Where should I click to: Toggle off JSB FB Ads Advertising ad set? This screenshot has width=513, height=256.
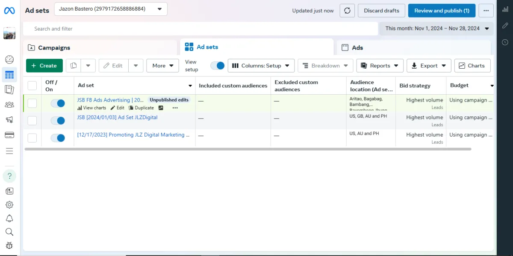(x=58, y=103)
